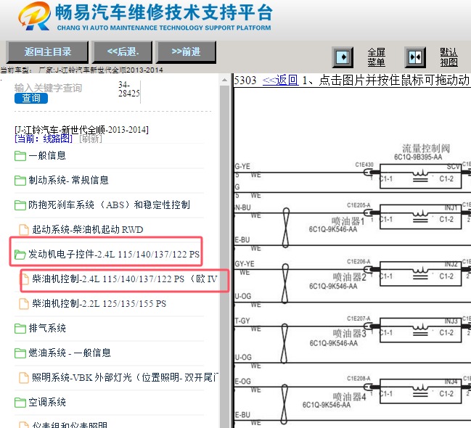This screenshot has height=428, width=471.
Task: Open 照明系统-VBK 外部灯光 document
Action: click(126, 377)
